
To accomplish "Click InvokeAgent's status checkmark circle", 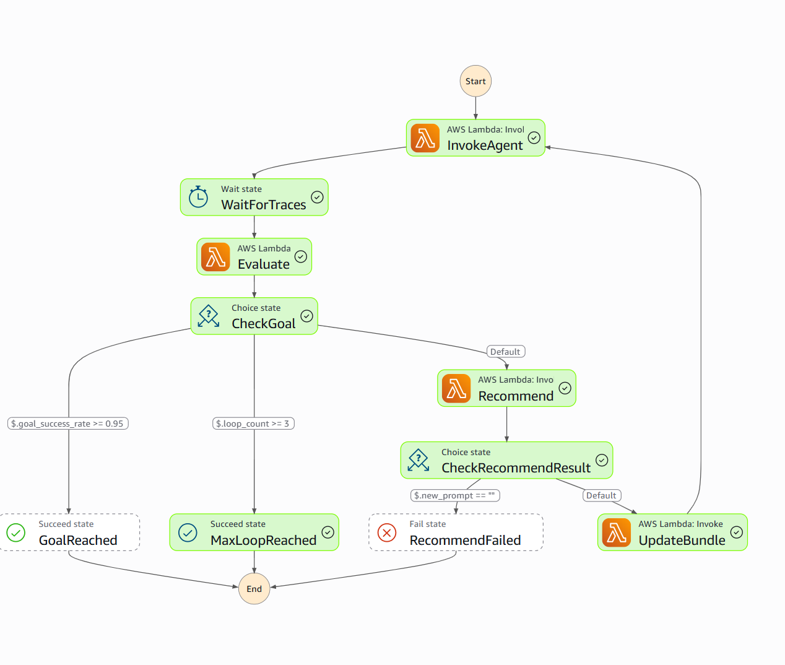I will click(534, 137).
